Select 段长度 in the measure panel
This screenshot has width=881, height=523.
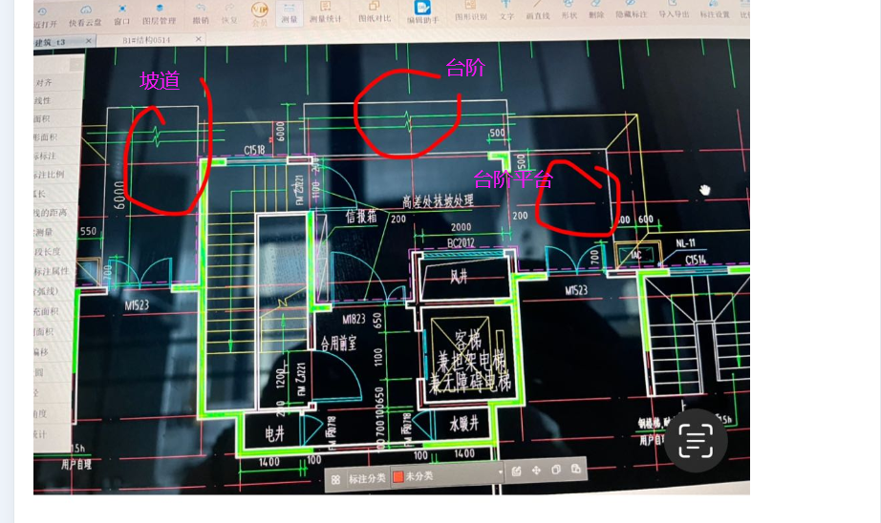47,252
